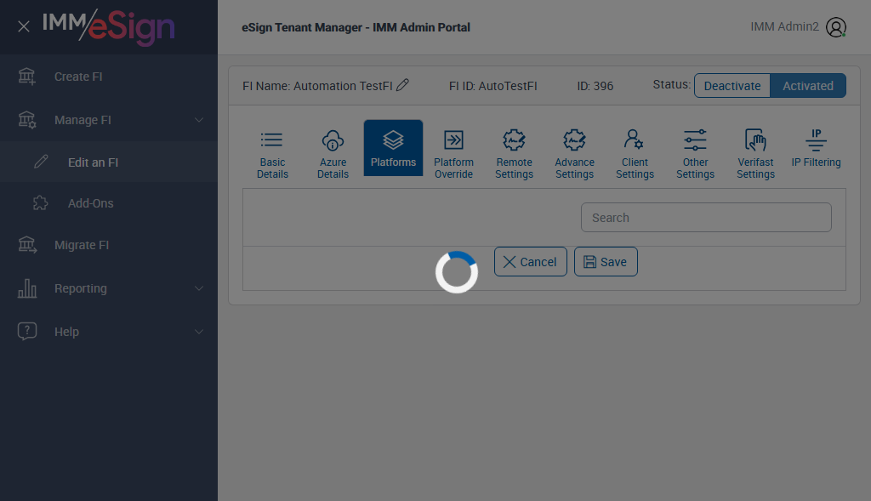Screen dimensions: 871x501
Task: Click the Manage FI bank-gear icon
Action: click(x=26, y=120)
